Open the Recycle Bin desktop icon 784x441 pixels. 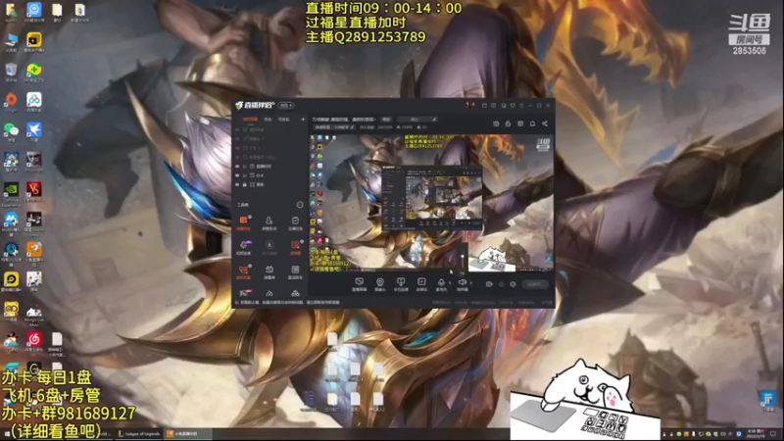pyautogui.click(x=11, y=73)
